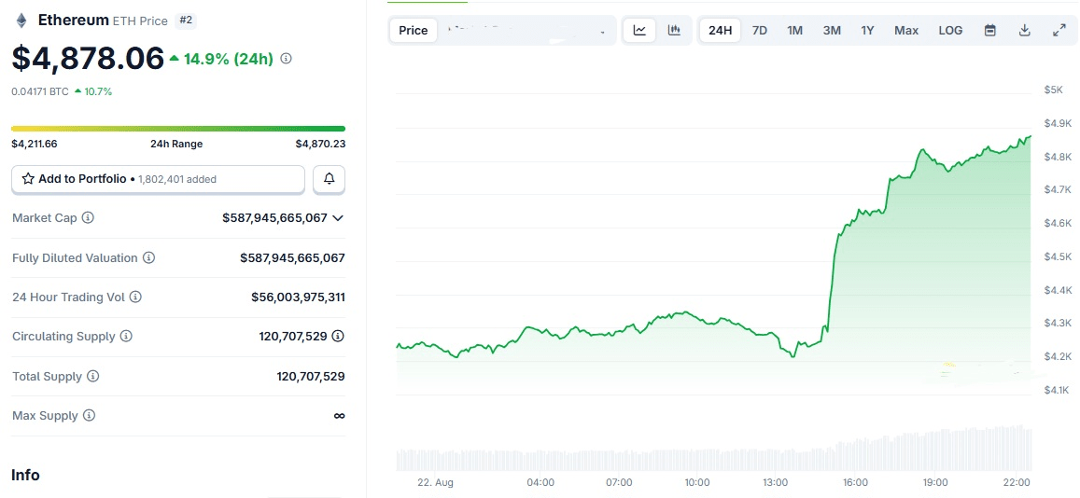Select the 3M timeframe
The width and height of the screenshot is (1080, 498).
click(832, 30)
